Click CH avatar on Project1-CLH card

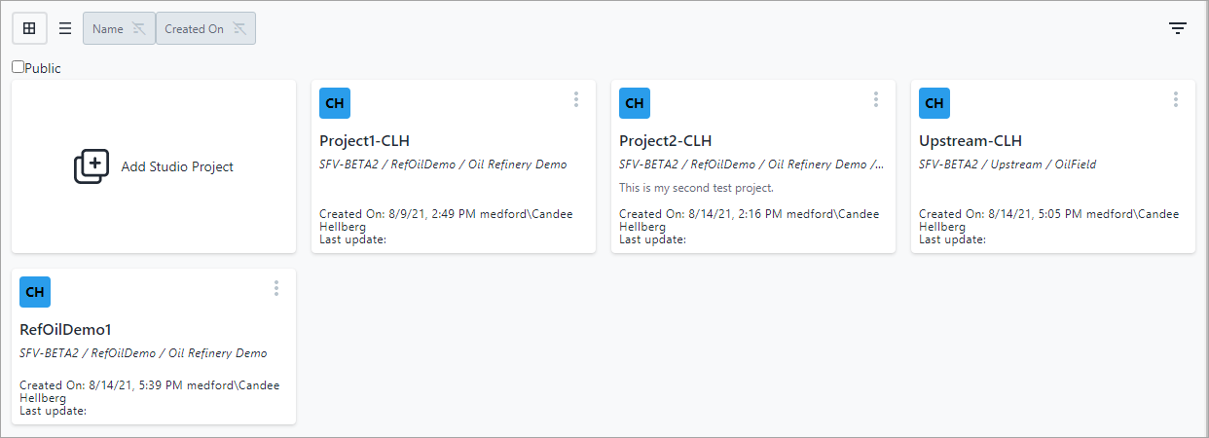335,103
